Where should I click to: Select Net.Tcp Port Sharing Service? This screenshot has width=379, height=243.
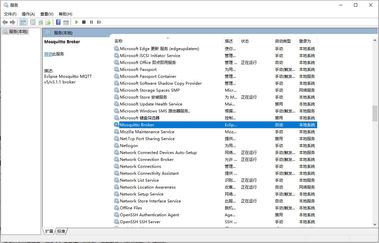click(x=215, y=138)
